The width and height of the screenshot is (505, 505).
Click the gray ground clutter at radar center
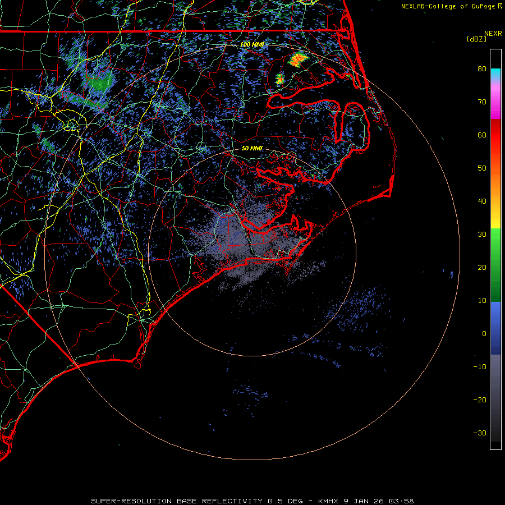[x=248, y=241]
